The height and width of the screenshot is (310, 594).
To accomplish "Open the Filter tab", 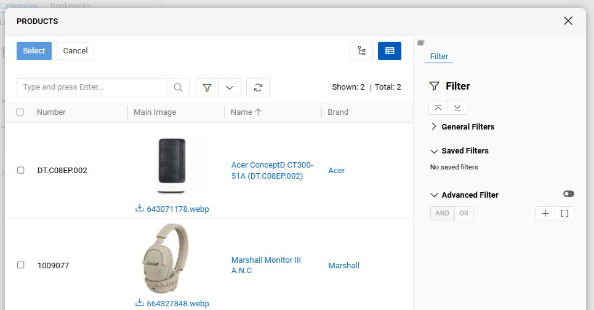I will tap(439, 56).
